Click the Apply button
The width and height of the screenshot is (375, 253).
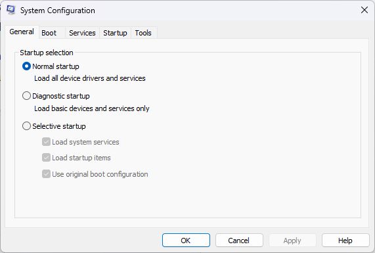(x=292, y=241)
